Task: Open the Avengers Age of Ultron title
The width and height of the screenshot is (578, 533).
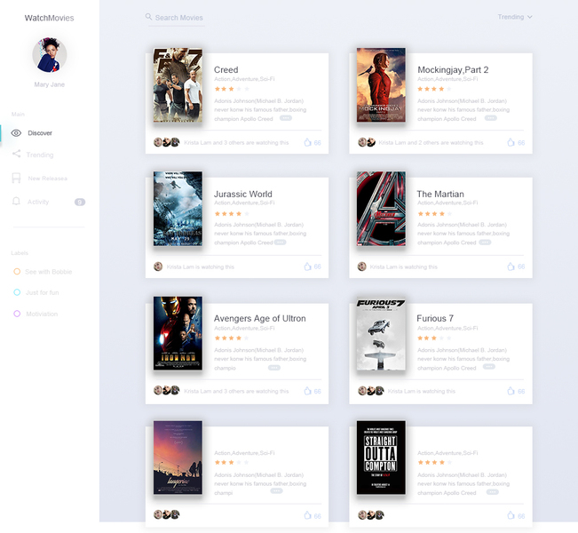Action: tap(259, 318)
